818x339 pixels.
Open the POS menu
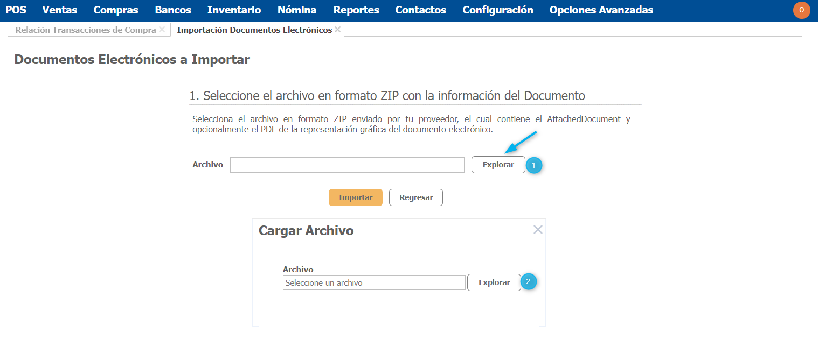pyautogui.click(x=16, y=10)
